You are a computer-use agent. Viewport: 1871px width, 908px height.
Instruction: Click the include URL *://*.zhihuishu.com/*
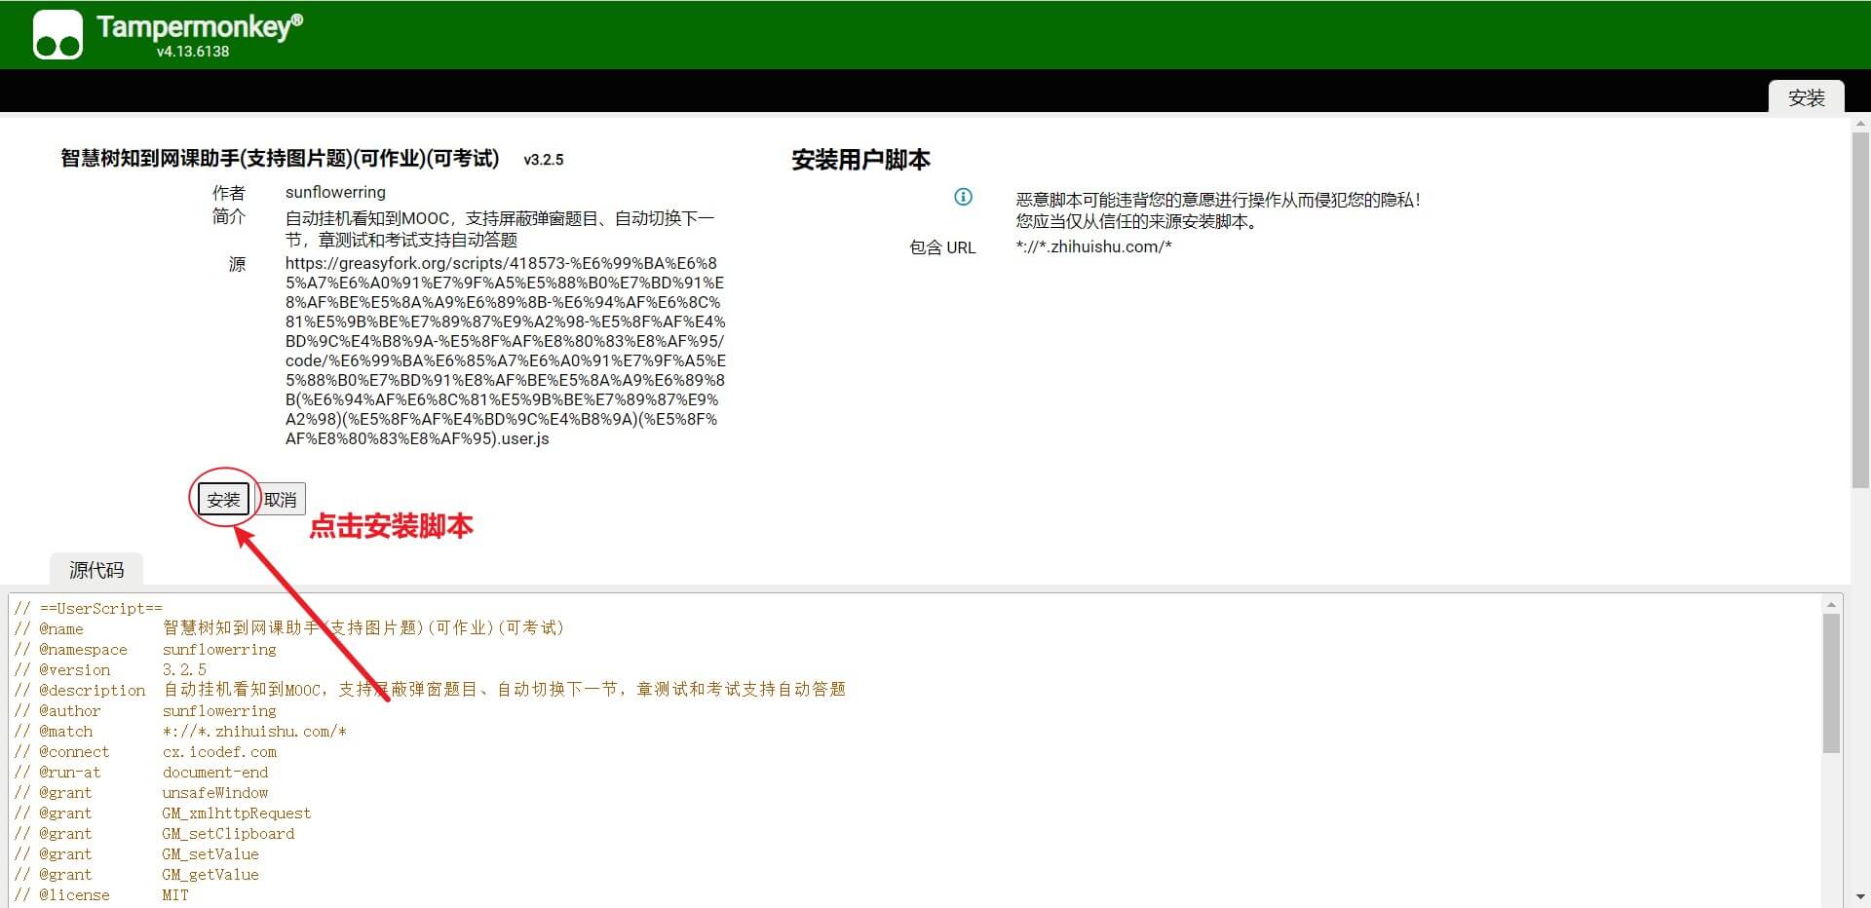(x=1093, y=246)
